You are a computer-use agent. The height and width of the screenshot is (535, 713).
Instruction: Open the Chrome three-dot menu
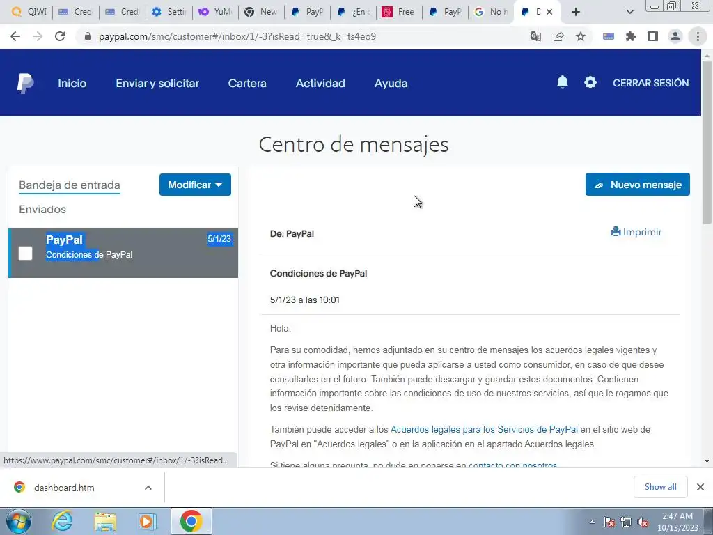pyautogui.click(x=698, y=36)
